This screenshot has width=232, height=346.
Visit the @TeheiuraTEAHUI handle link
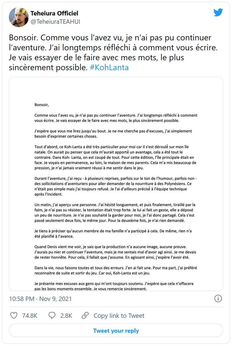55,22
